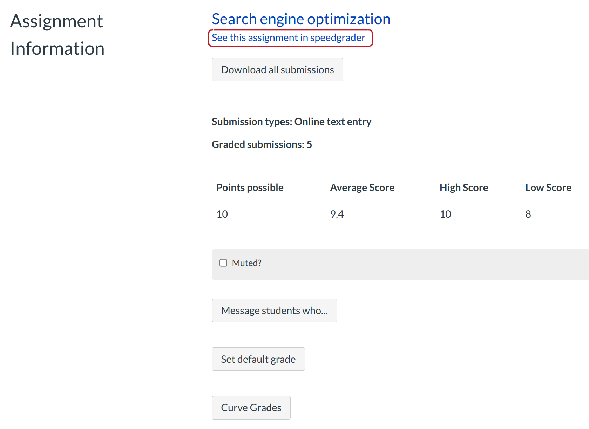Viewport: 589px width, 429px height.
Task: Select the Average Score column header
Action: pos(362,188)
